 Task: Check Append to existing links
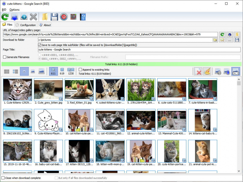[80, 69]
